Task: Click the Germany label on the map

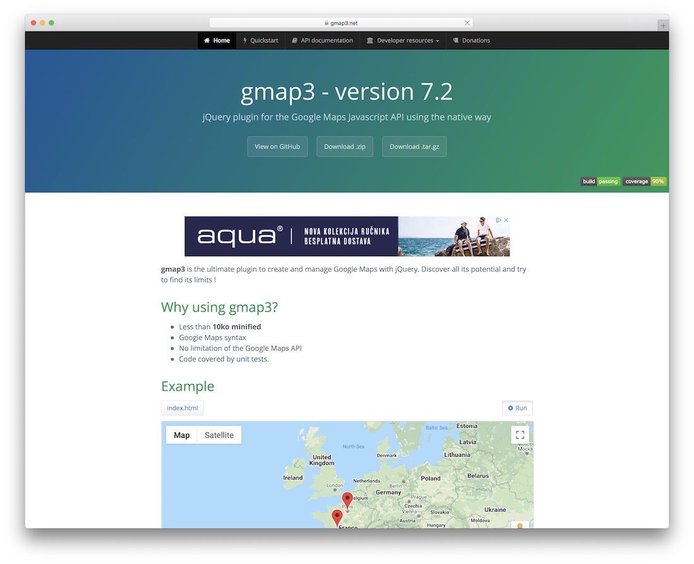Action: [x=388, y=492]
